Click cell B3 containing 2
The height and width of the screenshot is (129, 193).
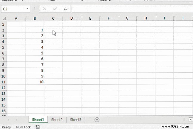35,36
